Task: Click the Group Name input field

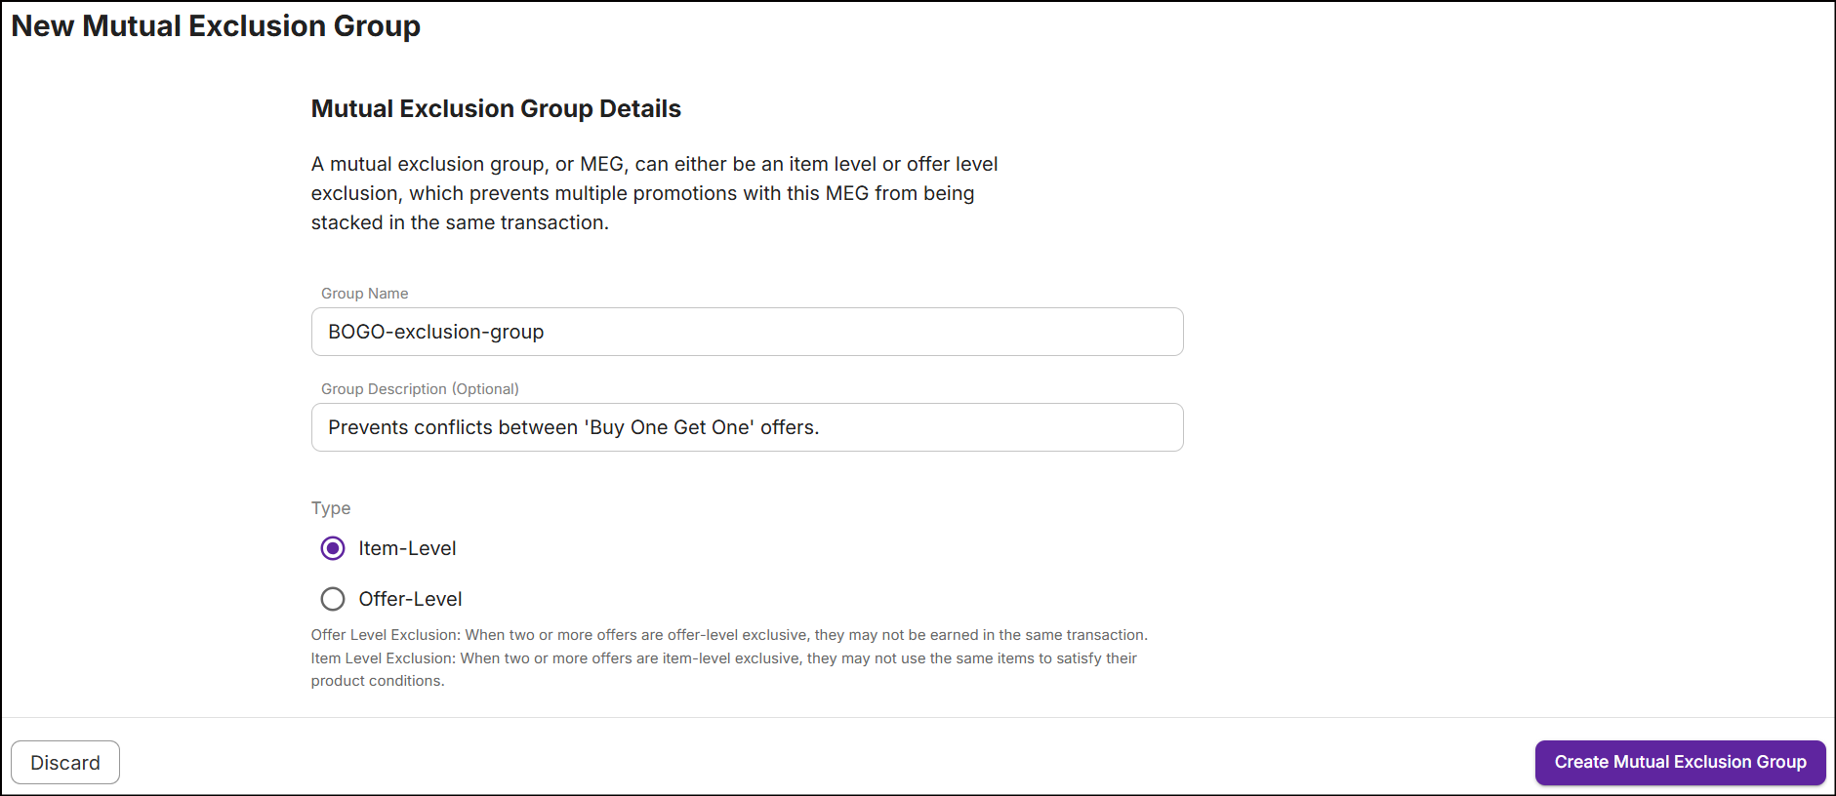Action: point(747,332)
